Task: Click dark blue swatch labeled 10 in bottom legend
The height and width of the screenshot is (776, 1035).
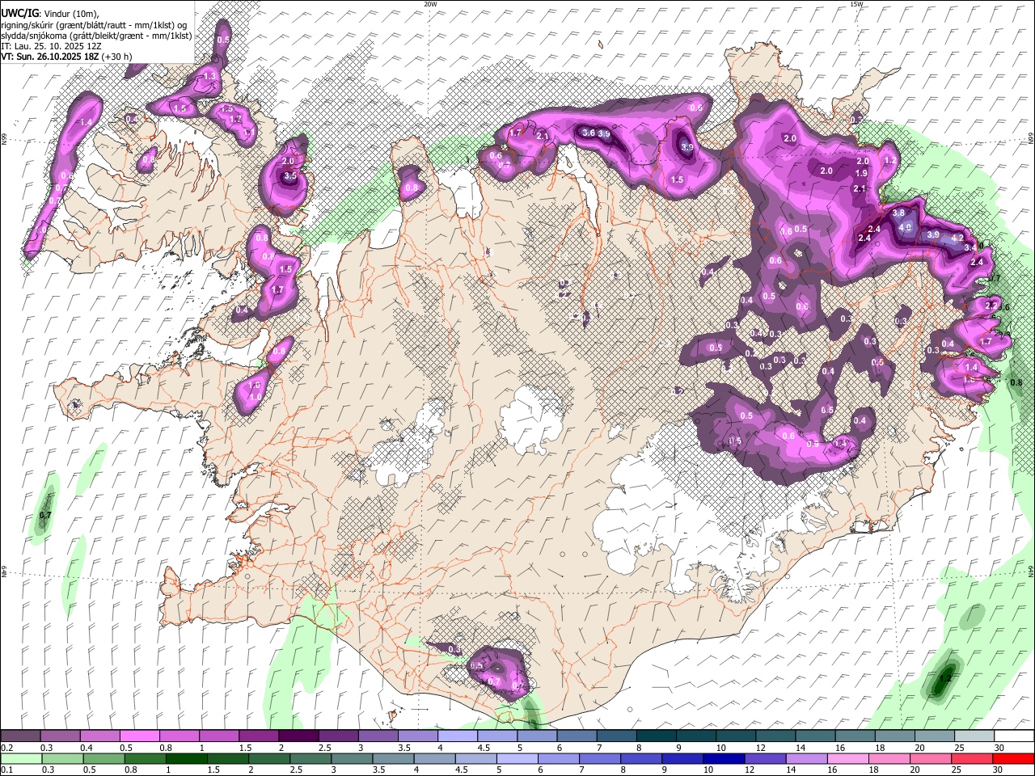Action: tap(724, 759)
